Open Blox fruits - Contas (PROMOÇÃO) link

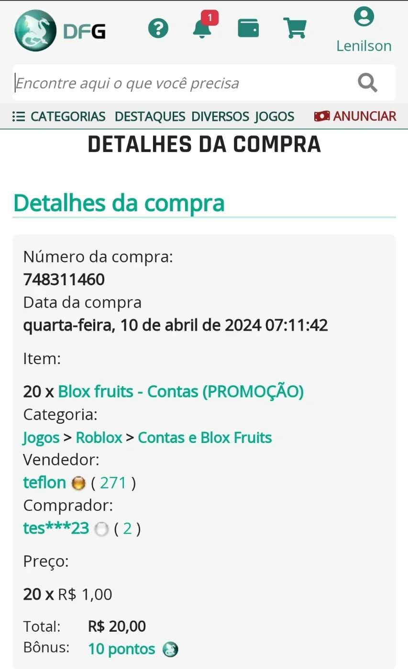click(181, 391)
